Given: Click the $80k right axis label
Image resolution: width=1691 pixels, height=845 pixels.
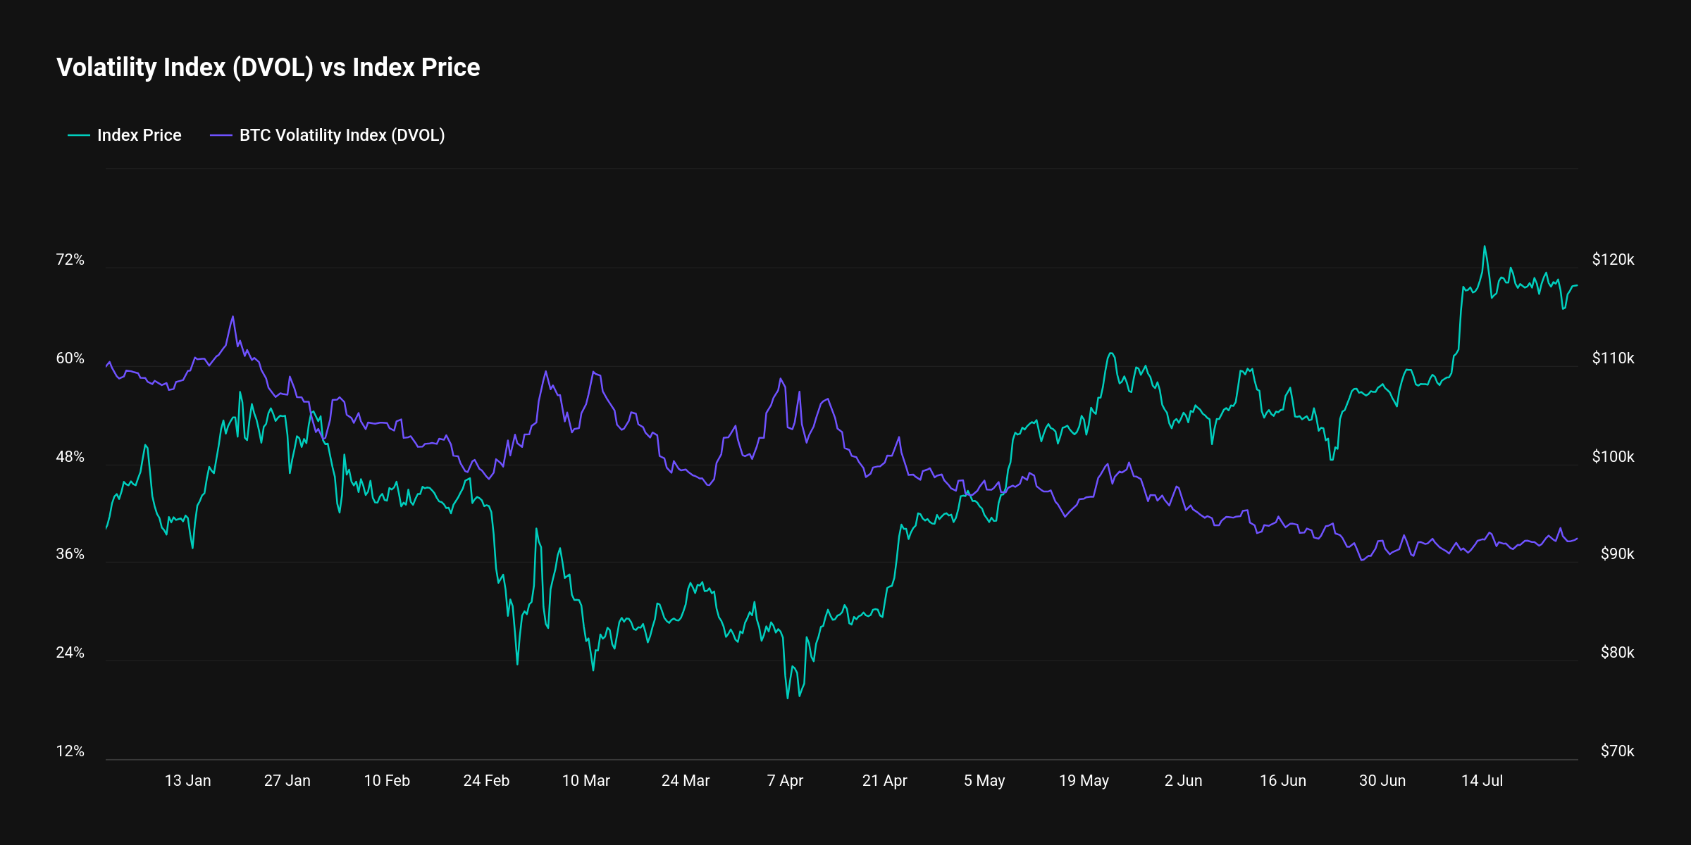Looking at the screenshot, I should [1618, 653].
